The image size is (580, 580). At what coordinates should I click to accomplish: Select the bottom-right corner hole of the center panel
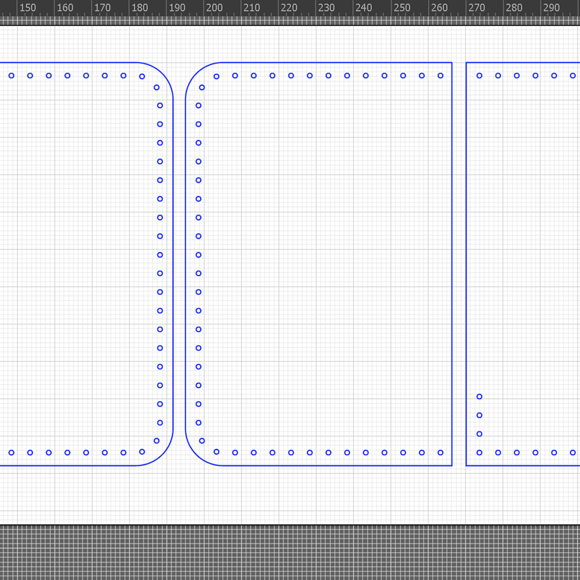(441, 452)
